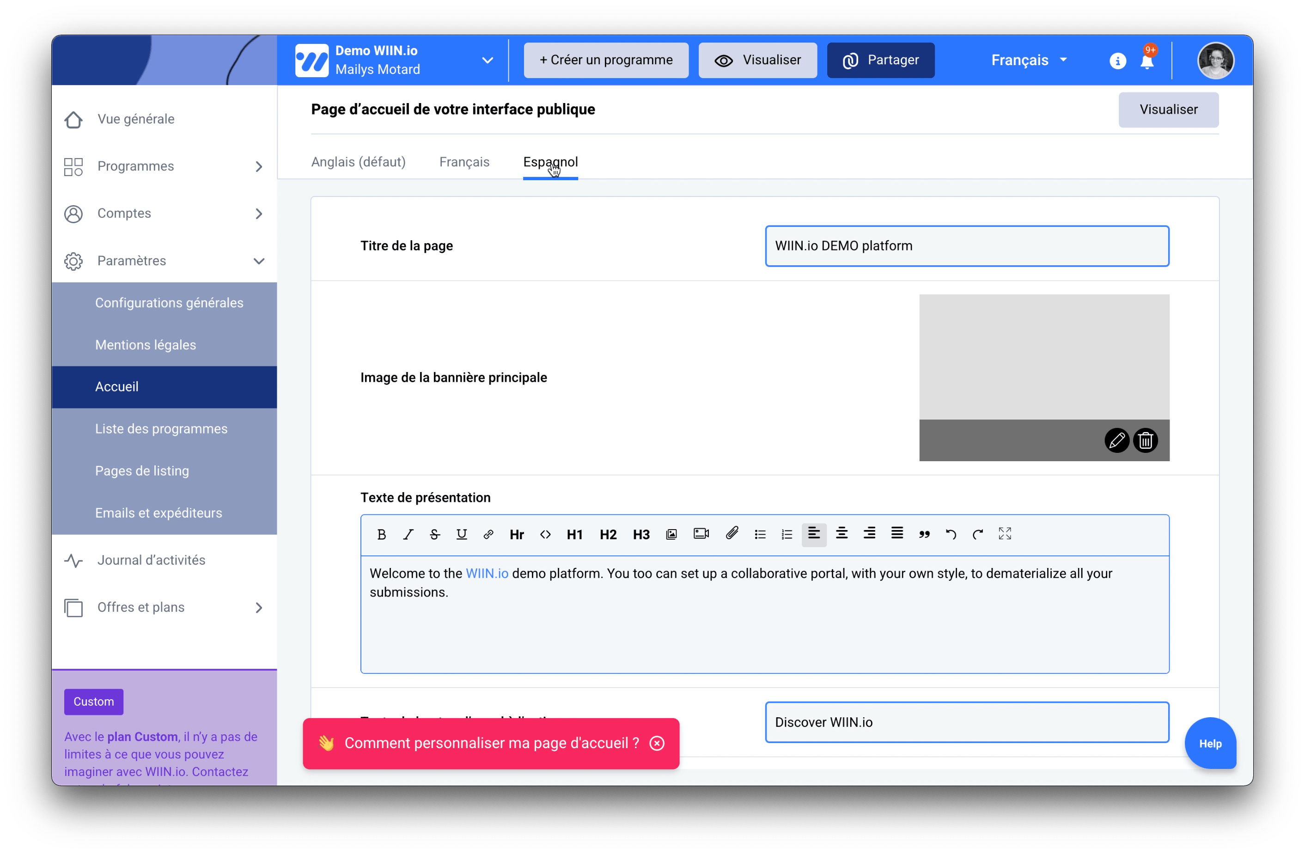Apply H2 heading style
The height and width of the screenshot is (854, 1305).
coord(608,535)
